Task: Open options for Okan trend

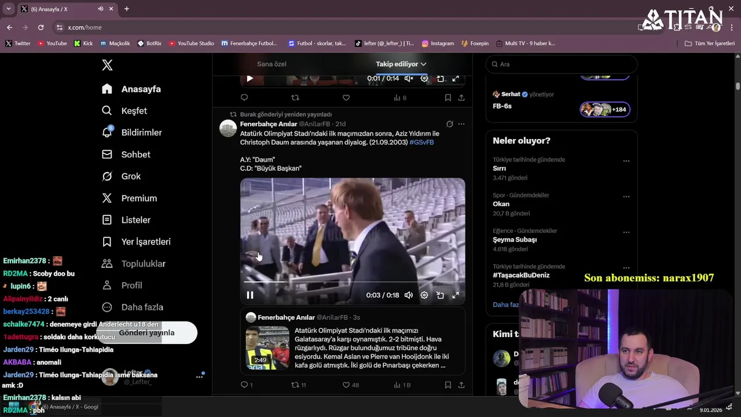Action: click(626, 197)
